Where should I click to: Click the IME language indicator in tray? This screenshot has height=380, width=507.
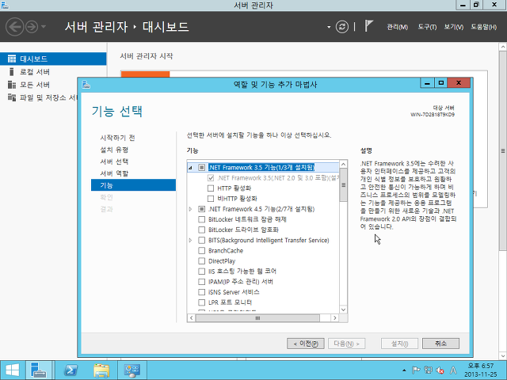(454, 370)
